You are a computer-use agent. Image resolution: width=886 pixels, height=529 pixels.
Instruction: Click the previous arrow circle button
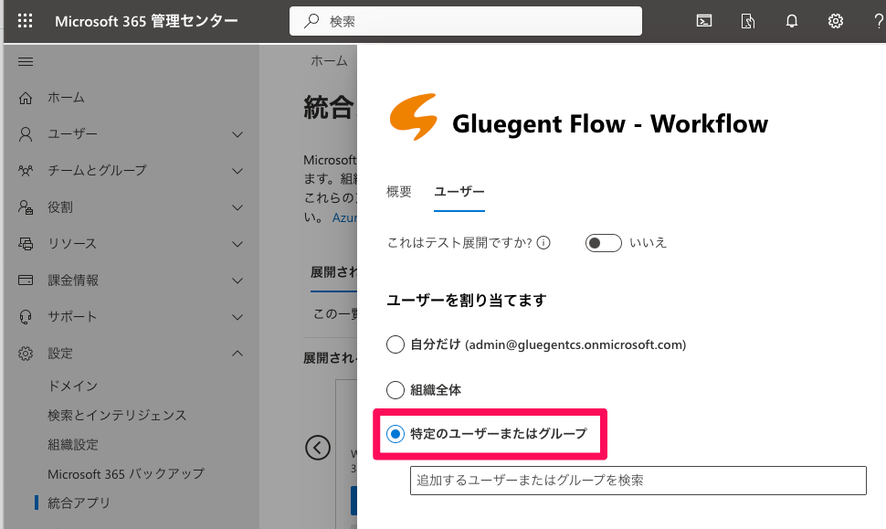click(x=318, y=449)
